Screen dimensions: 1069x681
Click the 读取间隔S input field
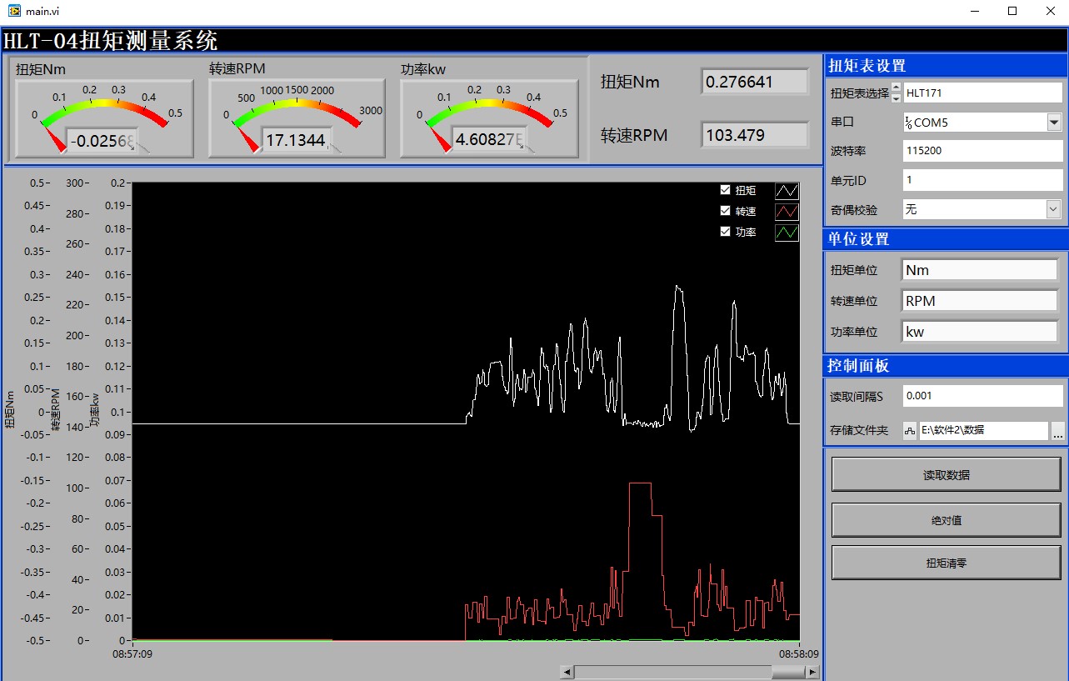tap(983, 396)
